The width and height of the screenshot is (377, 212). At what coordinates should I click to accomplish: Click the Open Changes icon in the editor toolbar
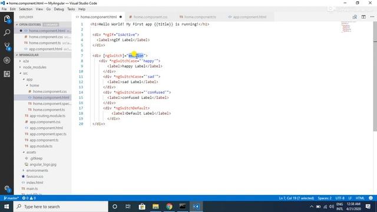coord(355,17)
